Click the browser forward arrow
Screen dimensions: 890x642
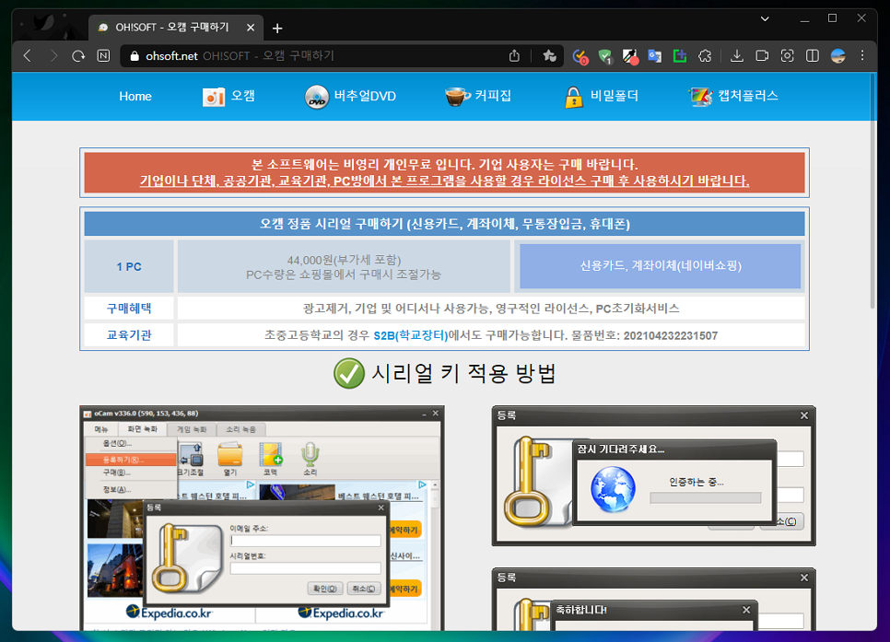pyautogui.click(x=53, y=55)
